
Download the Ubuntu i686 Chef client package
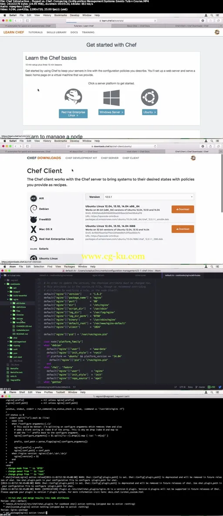coord(182,229)
